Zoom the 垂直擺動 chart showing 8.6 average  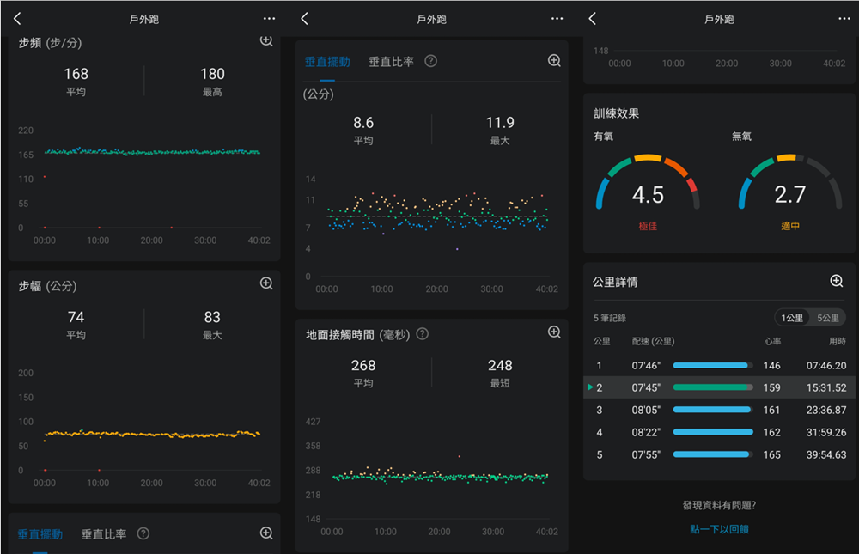point(554,61)
